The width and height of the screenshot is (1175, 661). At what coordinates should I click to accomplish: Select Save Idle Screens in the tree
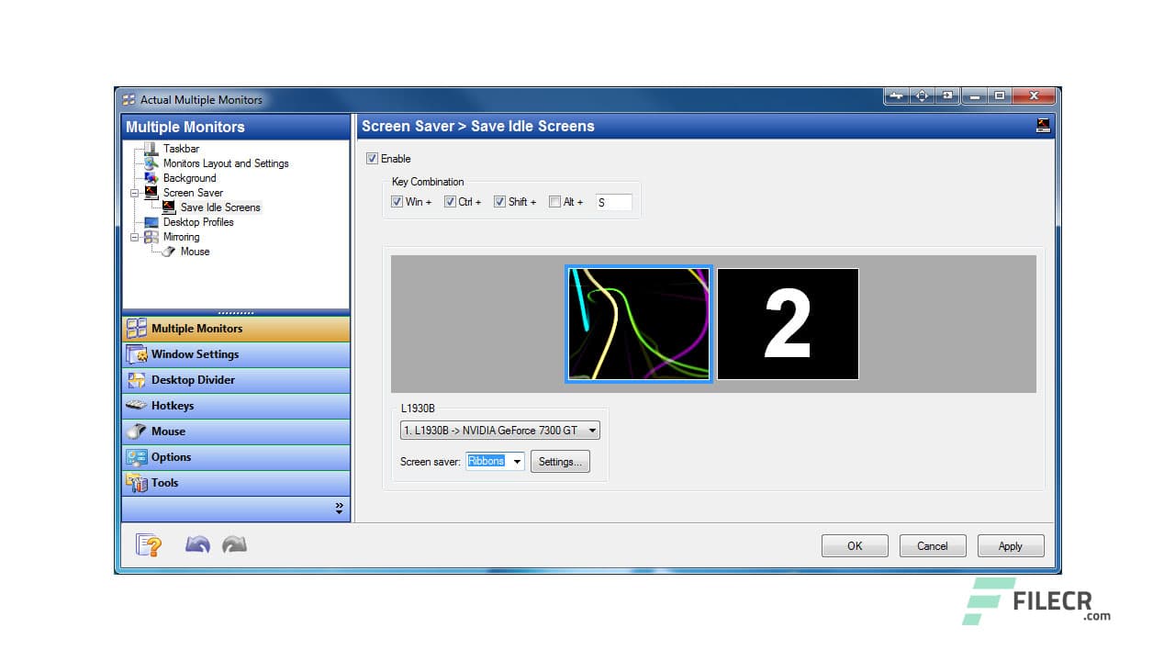(x=220, y=207)
